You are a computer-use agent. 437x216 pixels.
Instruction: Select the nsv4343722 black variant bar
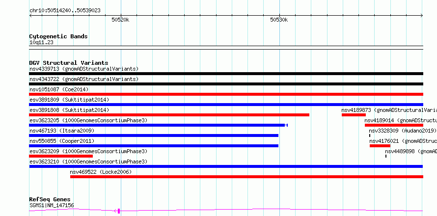point(226,84)
